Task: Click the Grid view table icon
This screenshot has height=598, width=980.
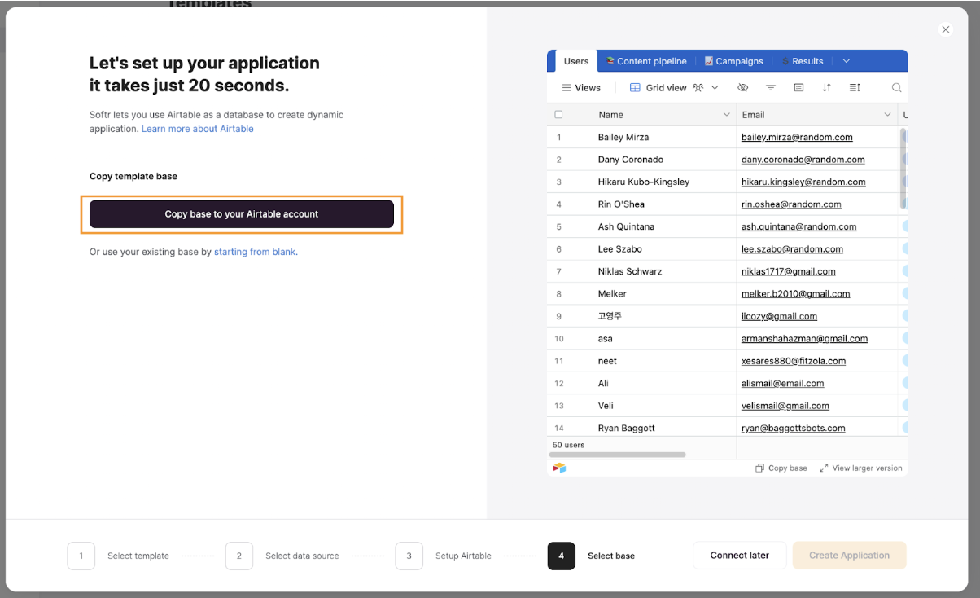Action: coord(636,87)
